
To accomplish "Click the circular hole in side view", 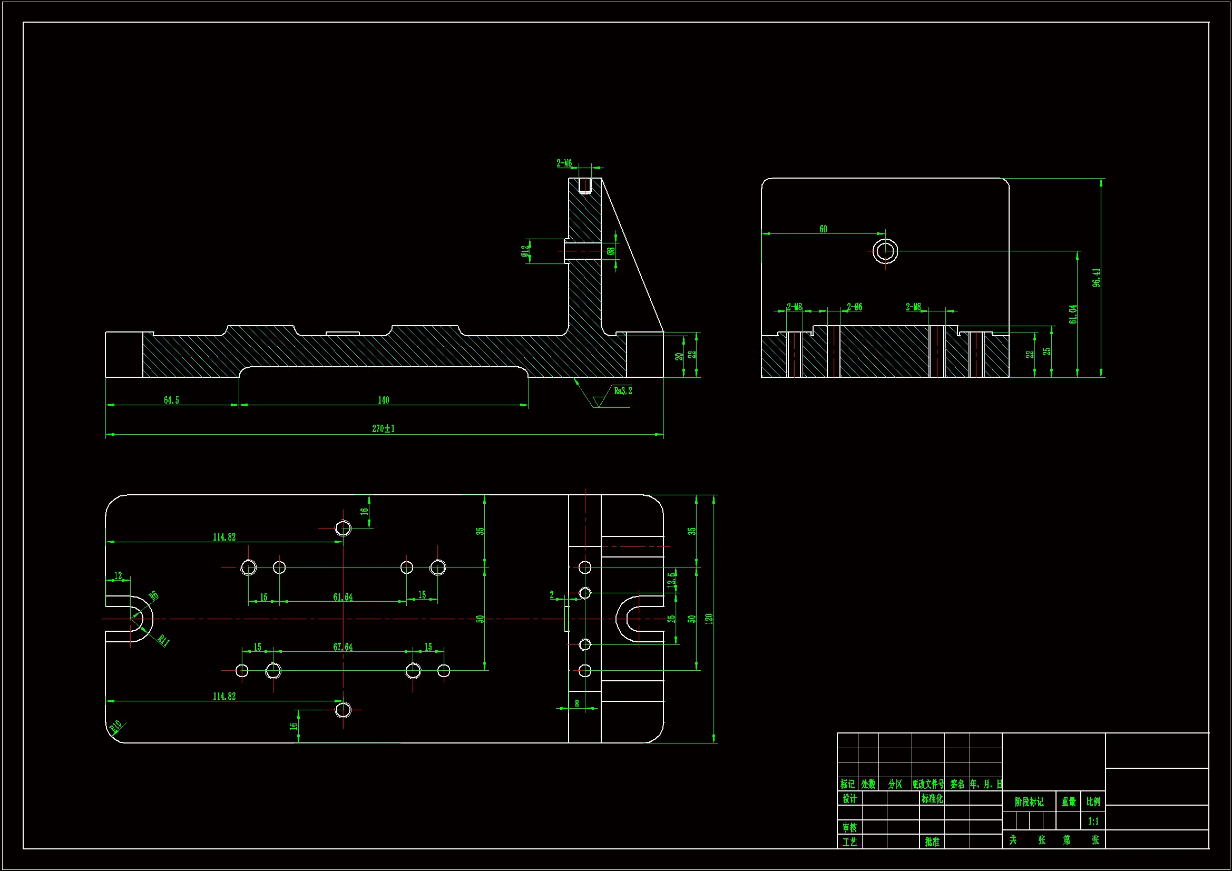I will 885,251.
